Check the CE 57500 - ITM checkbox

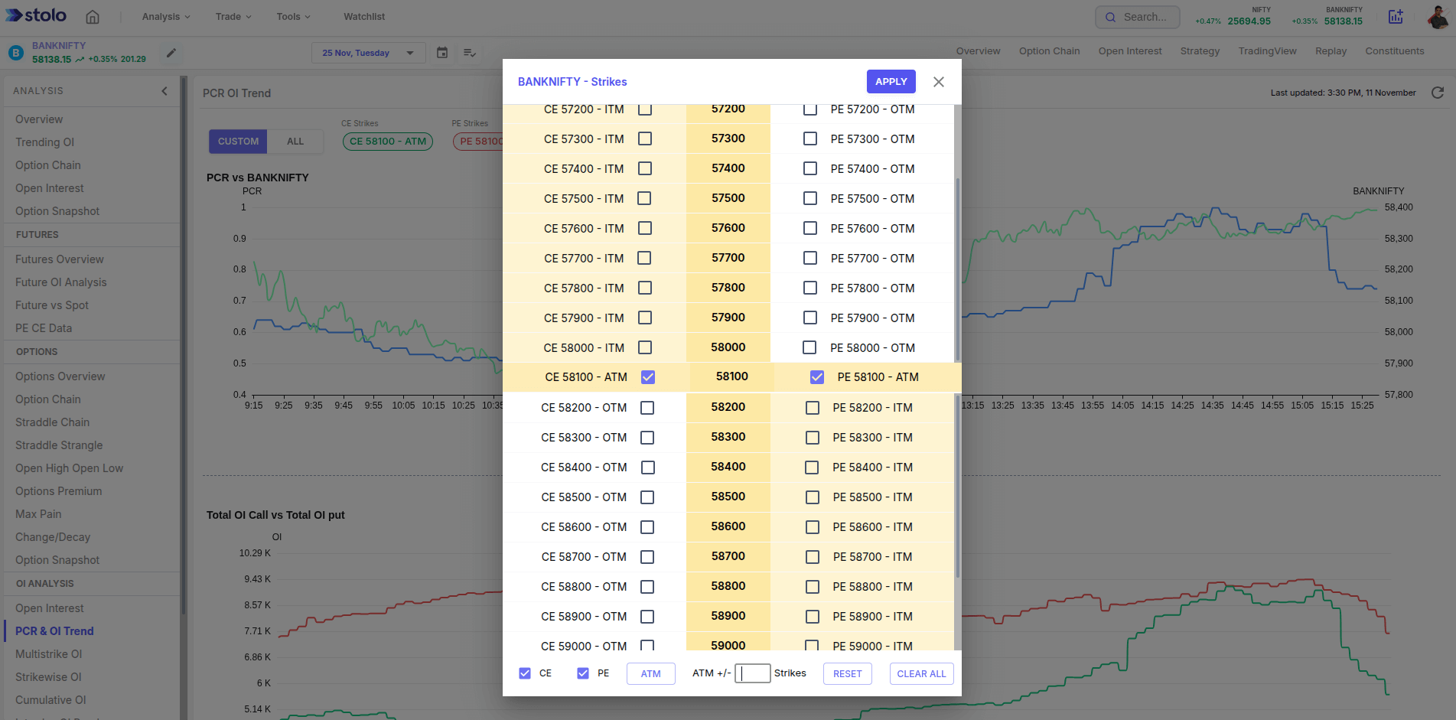point(644,198)
